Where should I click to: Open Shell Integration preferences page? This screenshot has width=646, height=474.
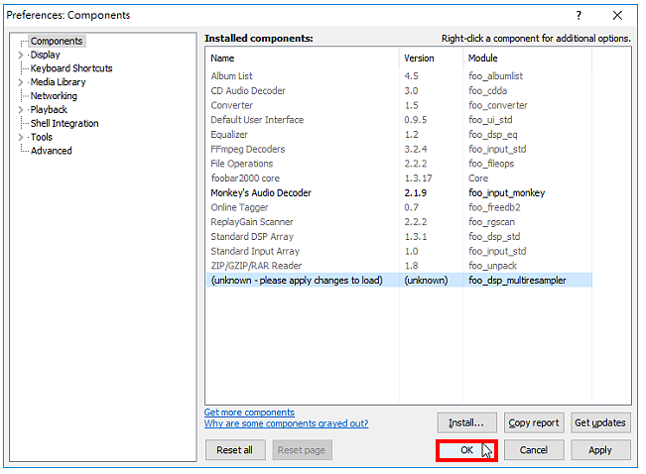[65, 123]
